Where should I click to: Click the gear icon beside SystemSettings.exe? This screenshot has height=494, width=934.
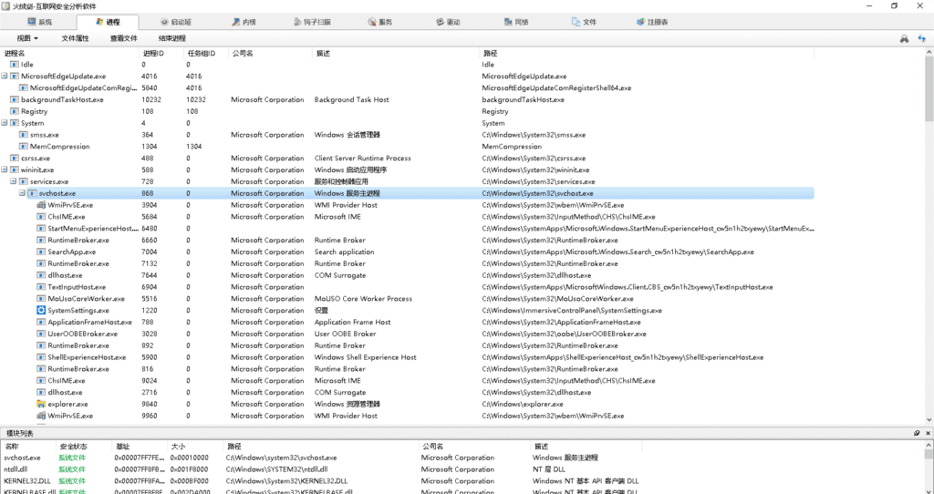point(41,310)
